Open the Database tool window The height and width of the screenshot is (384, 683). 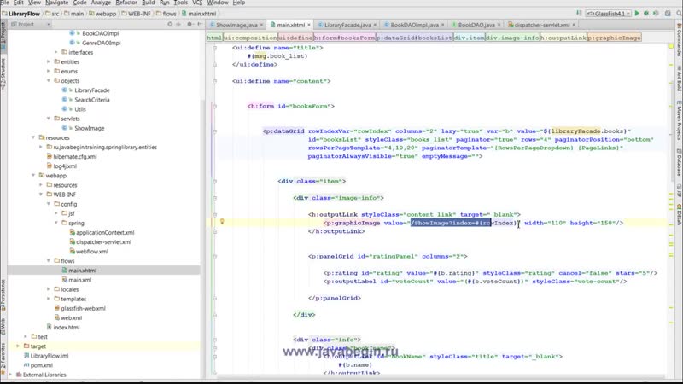(679, 162)
